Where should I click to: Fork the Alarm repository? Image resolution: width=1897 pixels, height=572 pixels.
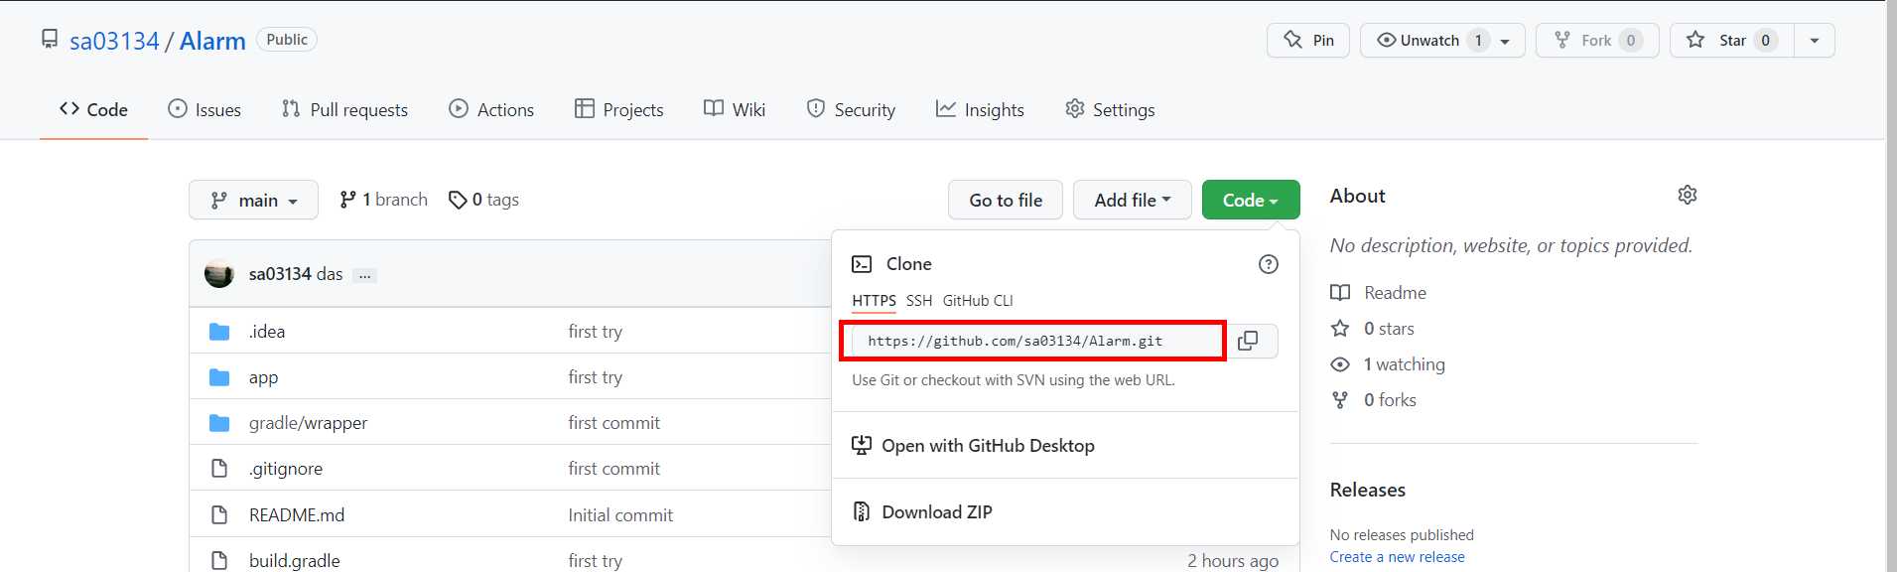click(1596, 40)
